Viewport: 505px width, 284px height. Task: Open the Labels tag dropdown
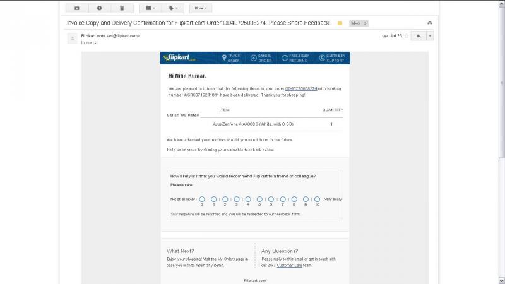point(173,8)
